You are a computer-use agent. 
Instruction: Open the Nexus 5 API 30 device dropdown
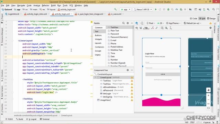coord(143,9)
